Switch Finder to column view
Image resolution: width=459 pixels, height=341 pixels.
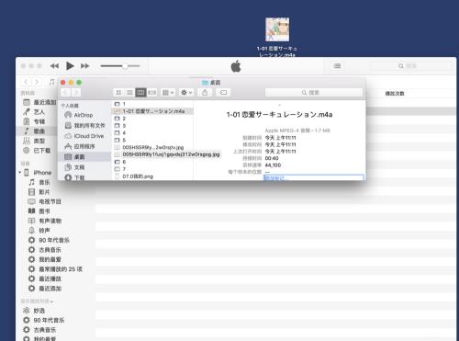click(x=140, y=93)
